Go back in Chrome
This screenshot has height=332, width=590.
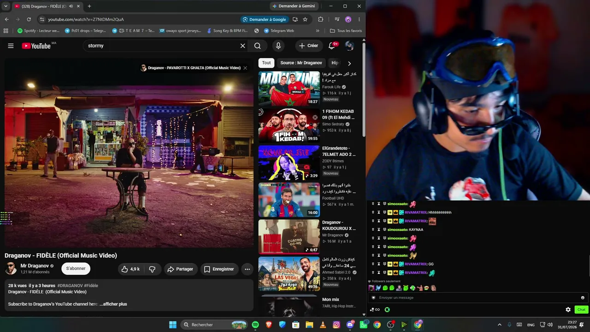(x=6, y=19)
